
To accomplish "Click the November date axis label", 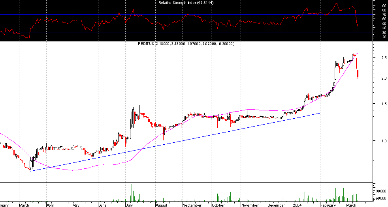I will click(250, 205).
